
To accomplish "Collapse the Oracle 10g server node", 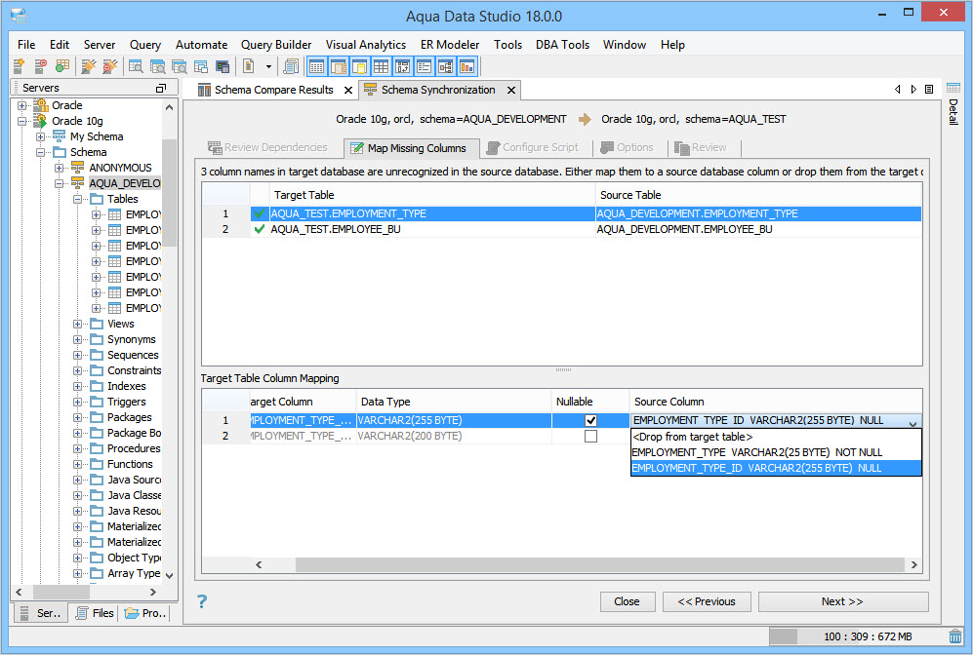I will pyautogui.click(x=22, y=121).
